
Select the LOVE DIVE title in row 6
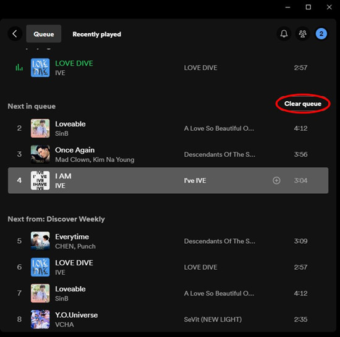click(x=74, y=263)
